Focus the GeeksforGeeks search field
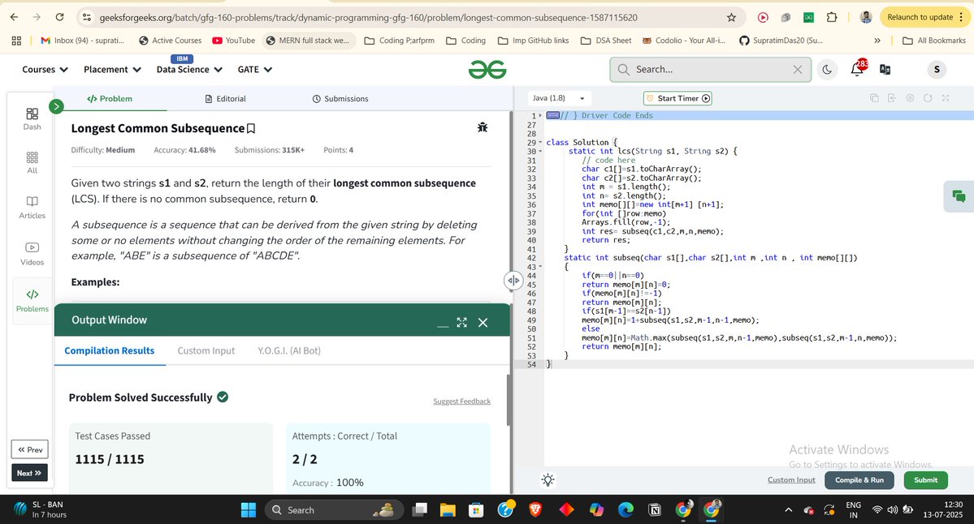This screenshot has height=524, width=974. (710, 70)
